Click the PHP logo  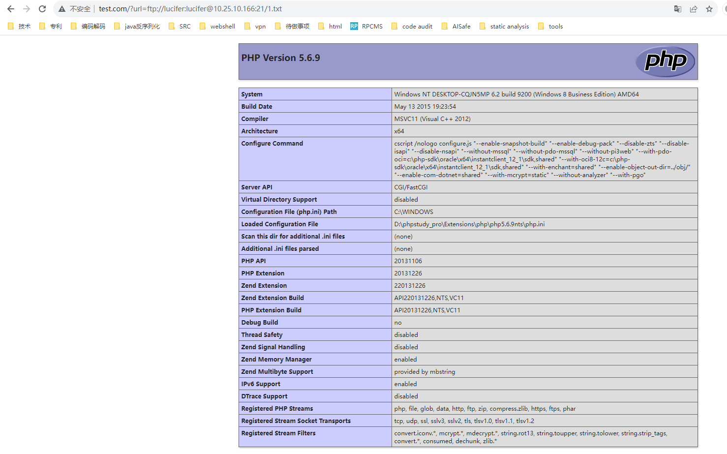[665, 61]
